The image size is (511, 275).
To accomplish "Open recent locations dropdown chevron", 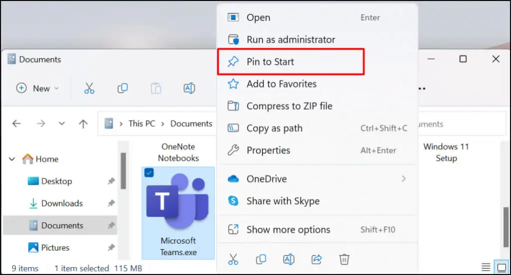I will tap(61, 124).
